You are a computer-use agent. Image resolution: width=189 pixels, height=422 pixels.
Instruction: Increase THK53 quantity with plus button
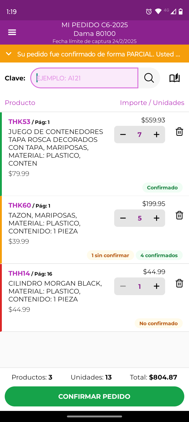click(x=156, y=135)
